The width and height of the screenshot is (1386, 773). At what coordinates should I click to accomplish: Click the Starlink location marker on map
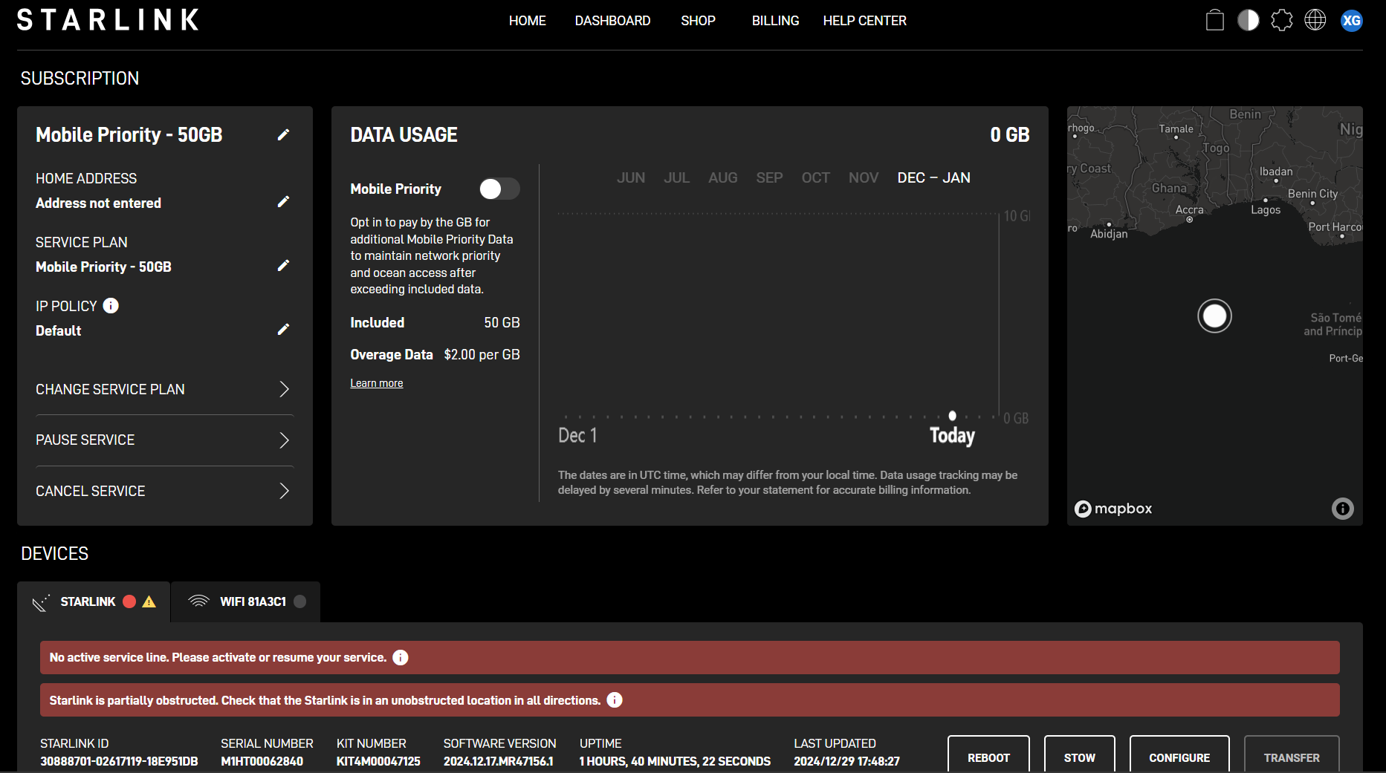[x=1214, y=316]
